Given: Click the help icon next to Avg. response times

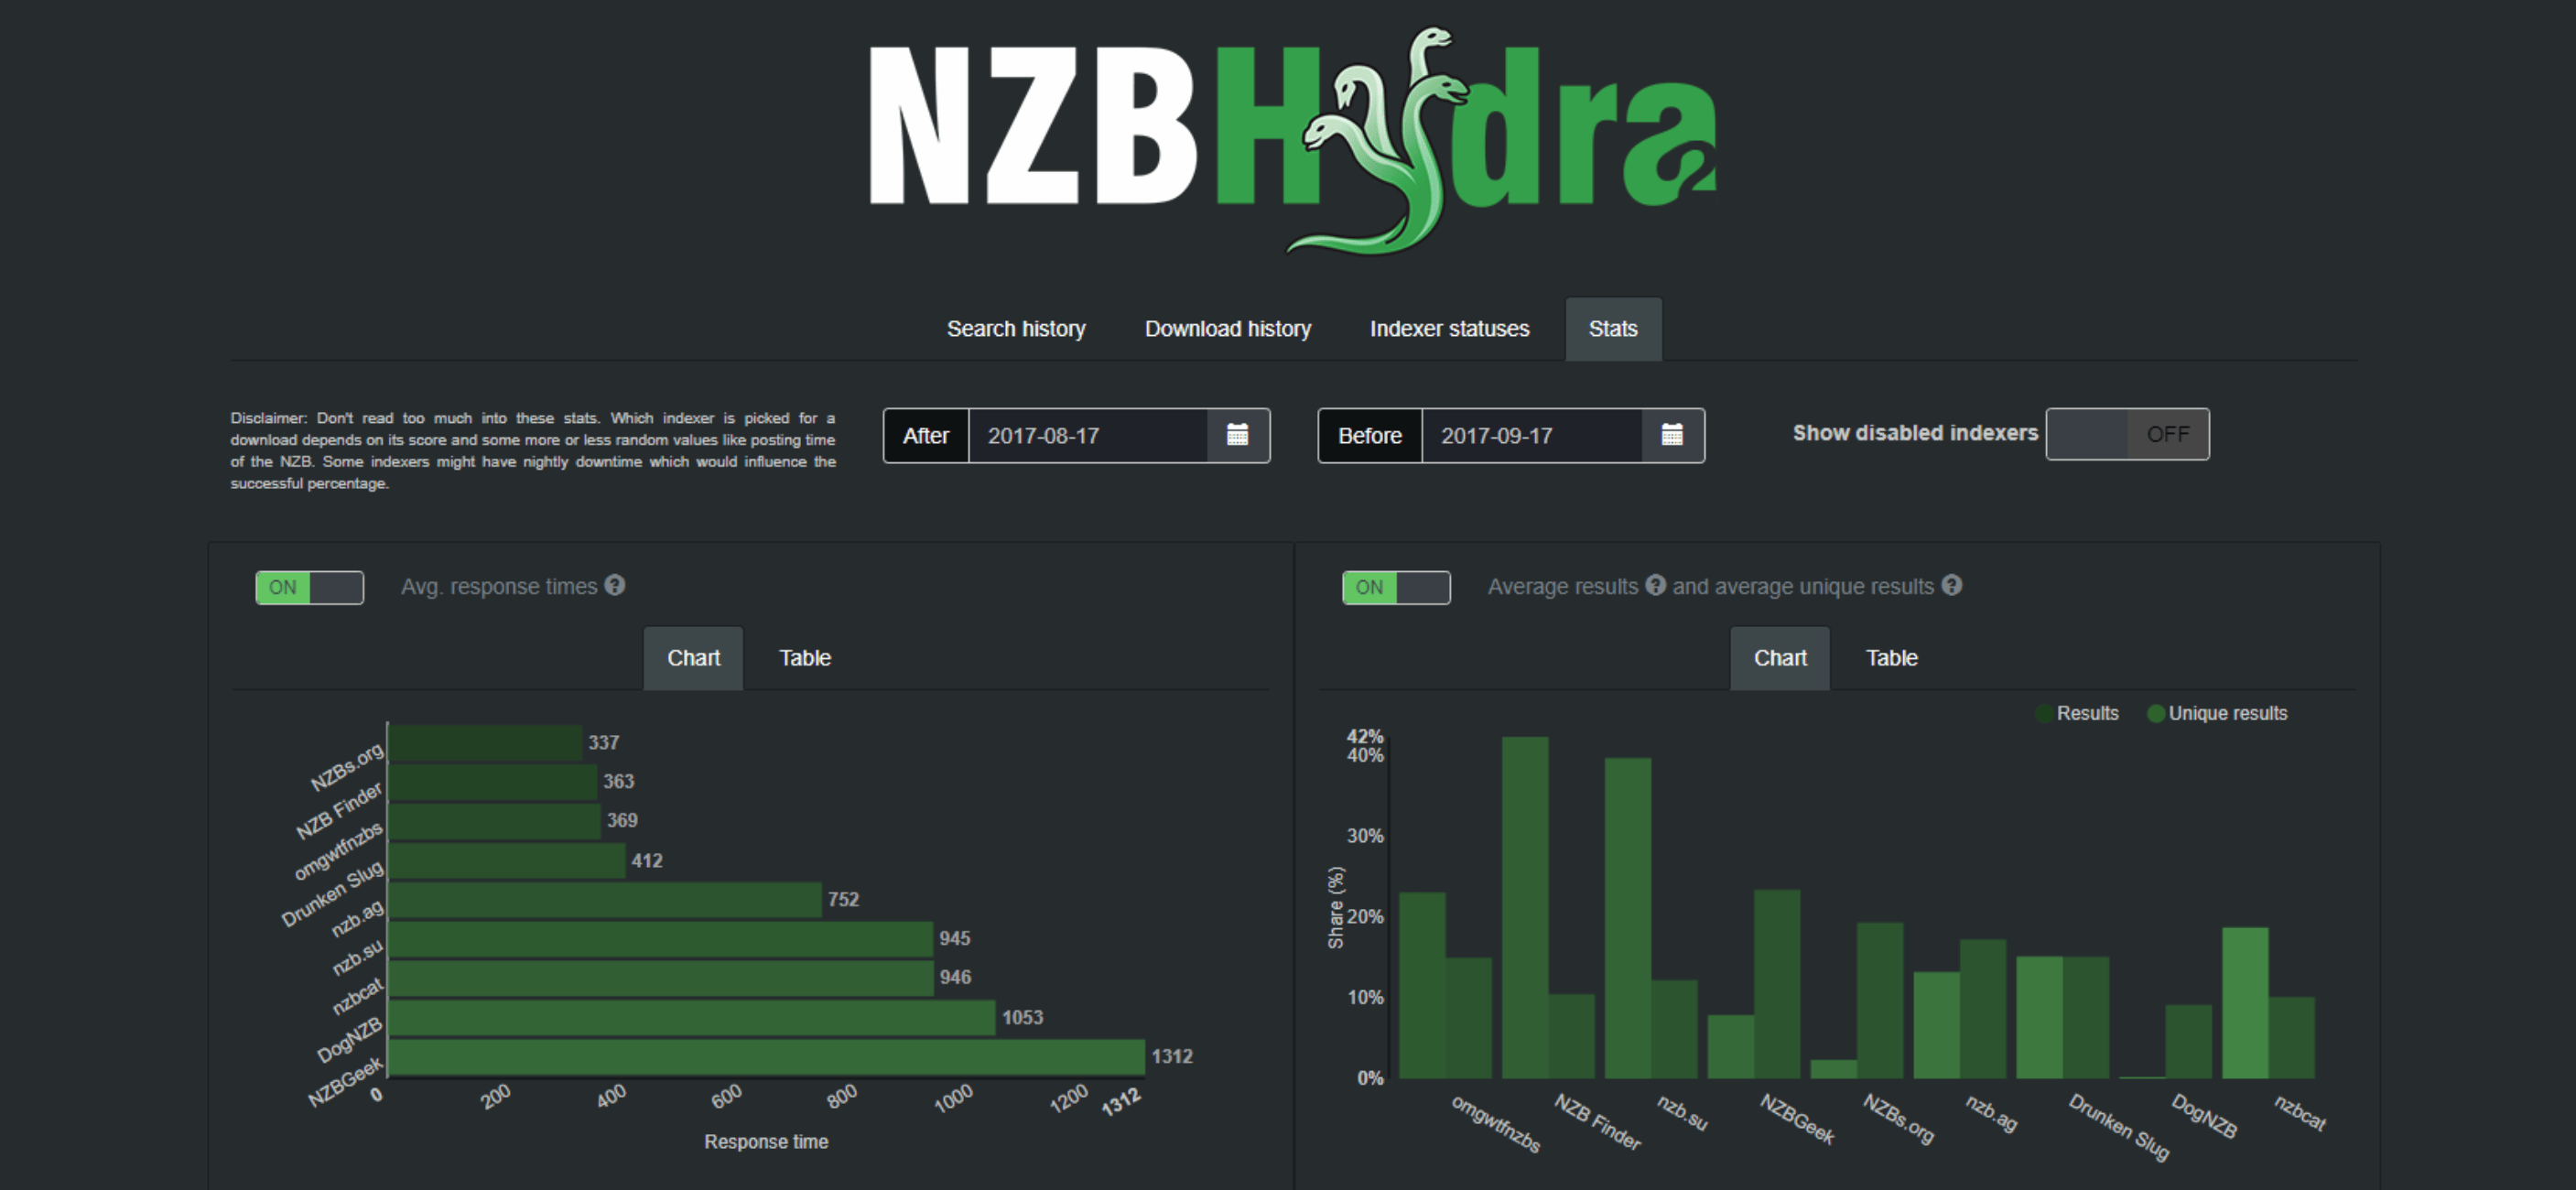Looking at the screenshot, I should (x=614, y=586).
